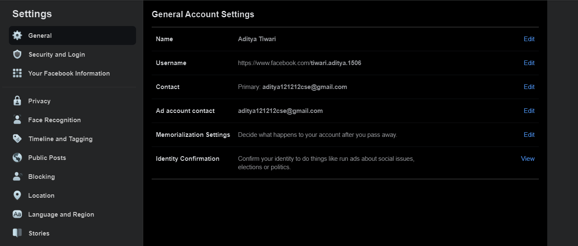Click the Privacy padlock icon
The image size is (578, 246).
click(x=17, y=101)
